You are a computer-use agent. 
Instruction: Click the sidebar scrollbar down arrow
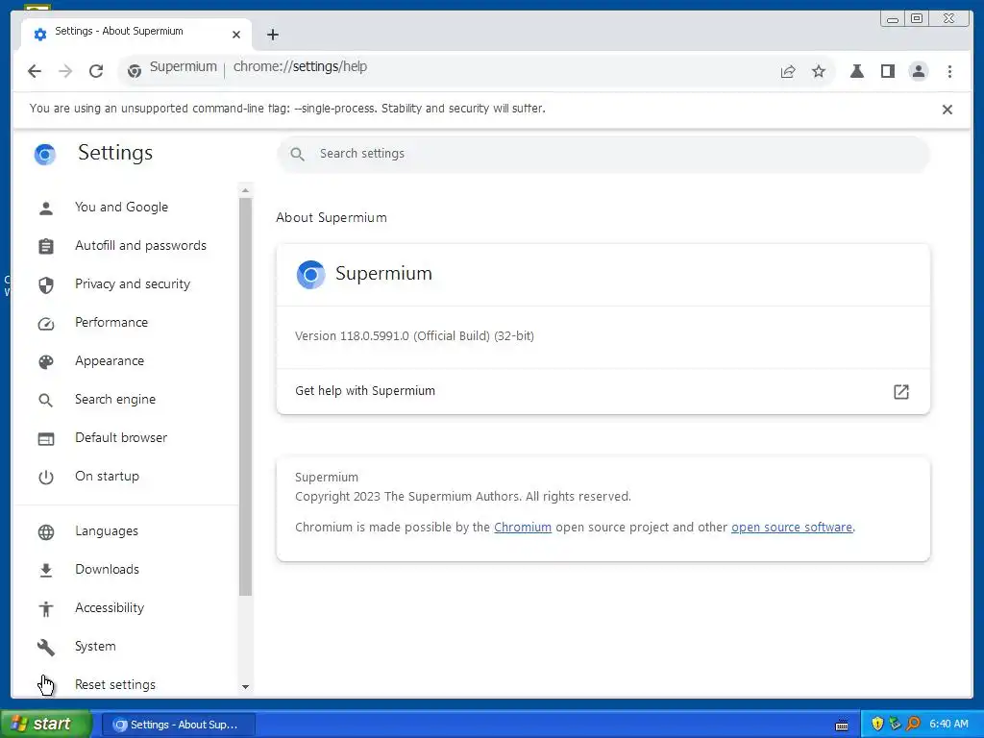(x=245, y=686)
